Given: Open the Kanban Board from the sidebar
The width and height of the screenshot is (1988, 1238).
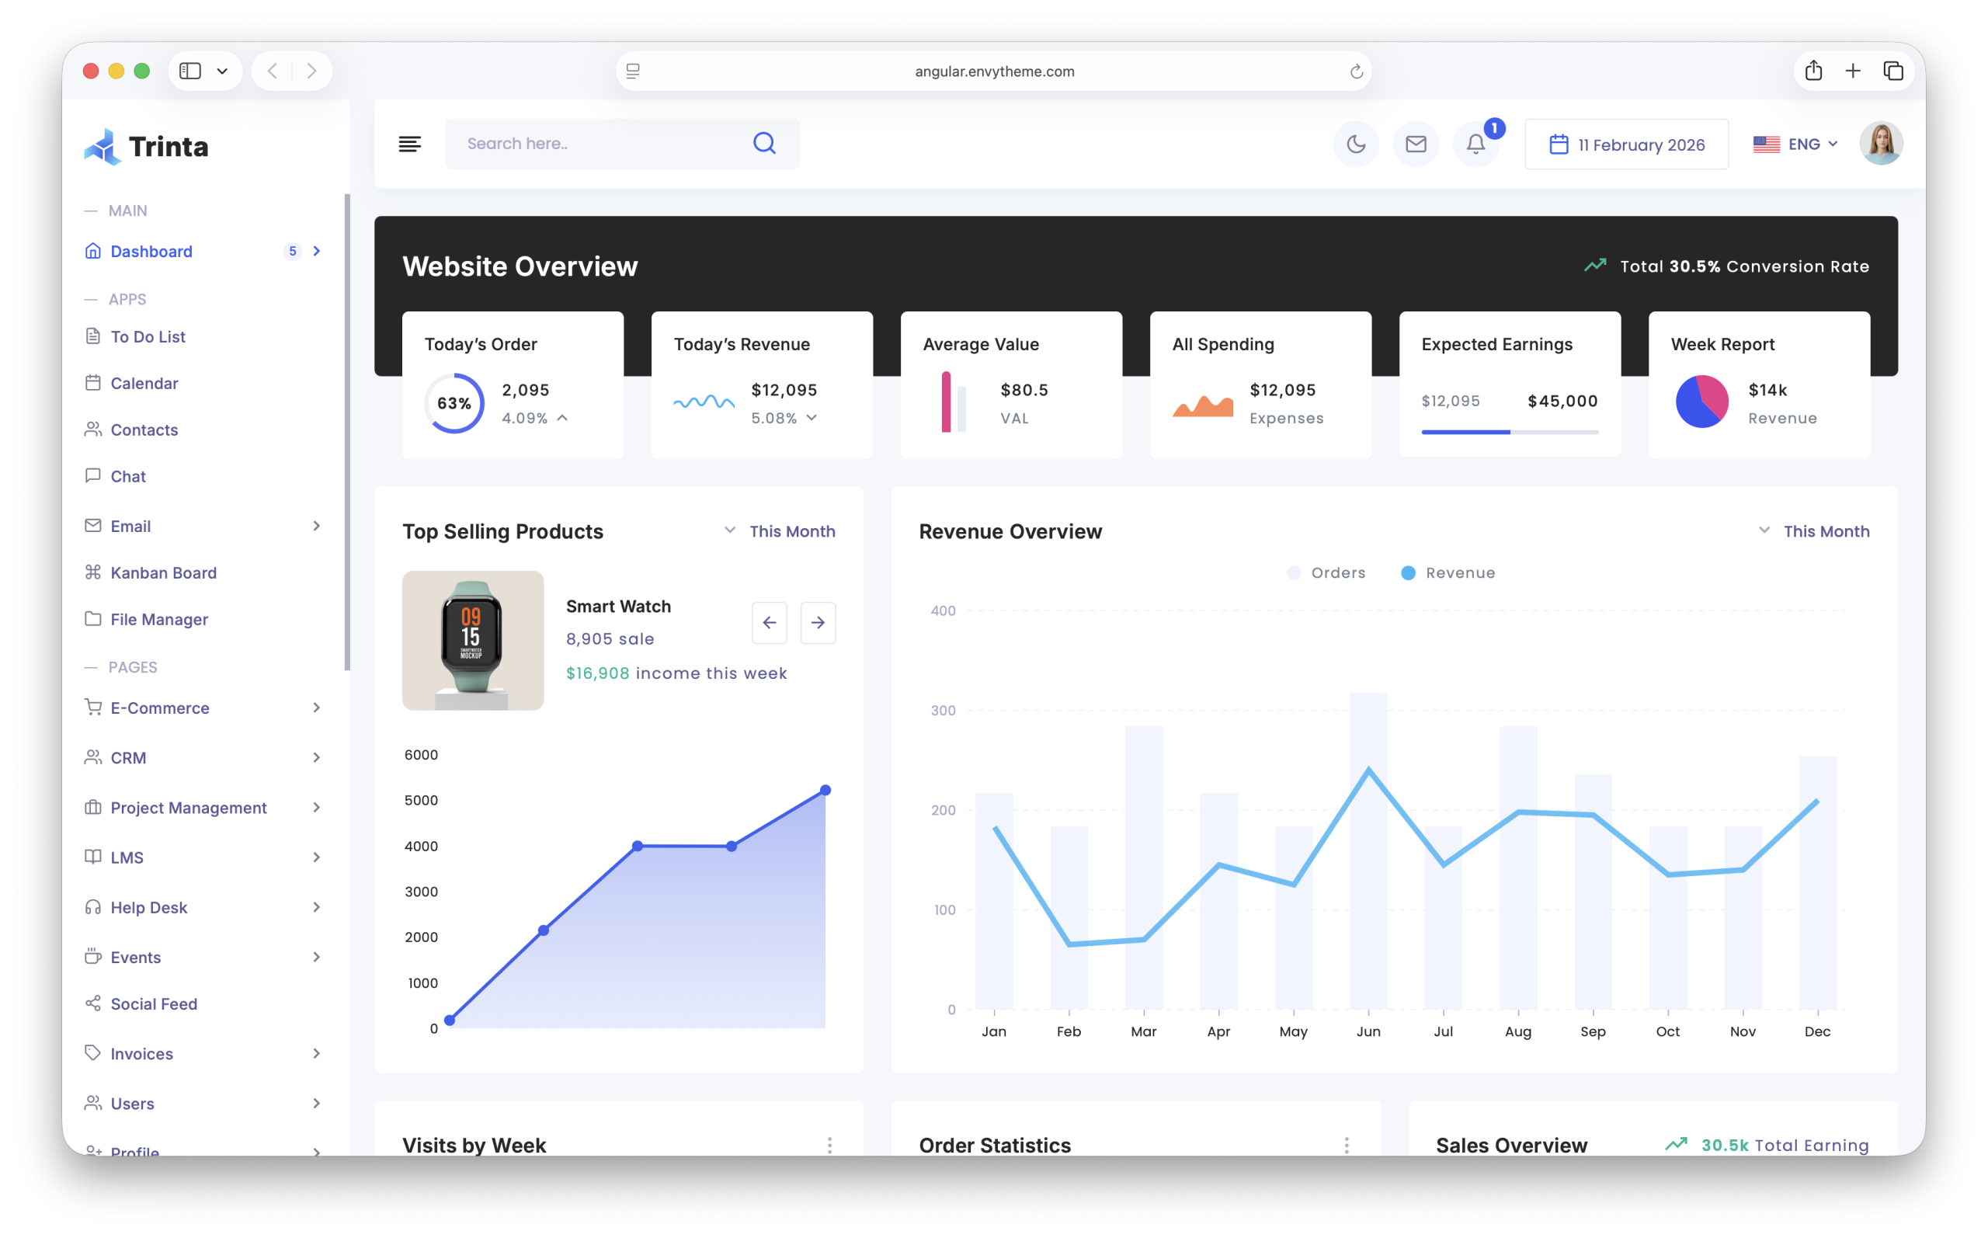Looking at the screenshot, I should pyautogui.click(x=163, y=572).
